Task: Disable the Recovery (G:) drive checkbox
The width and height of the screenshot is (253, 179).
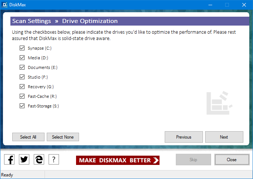Action: tap(22, 87)
